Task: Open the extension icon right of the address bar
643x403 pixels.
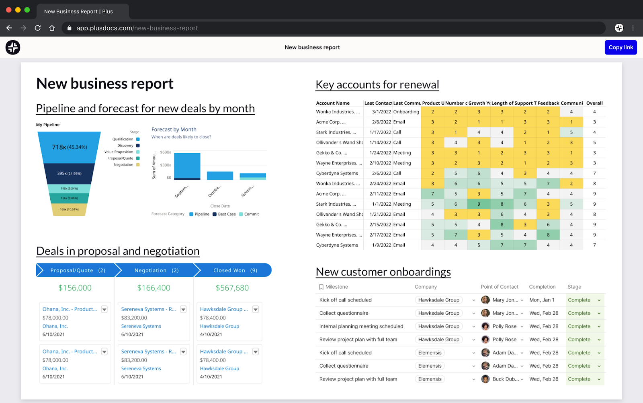Action: click(619, 28)
